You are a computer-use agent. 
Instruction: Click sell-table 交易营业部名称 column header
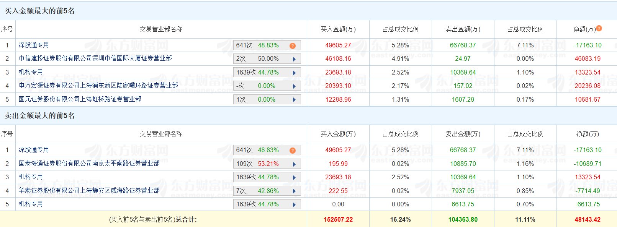click(161, 134)
